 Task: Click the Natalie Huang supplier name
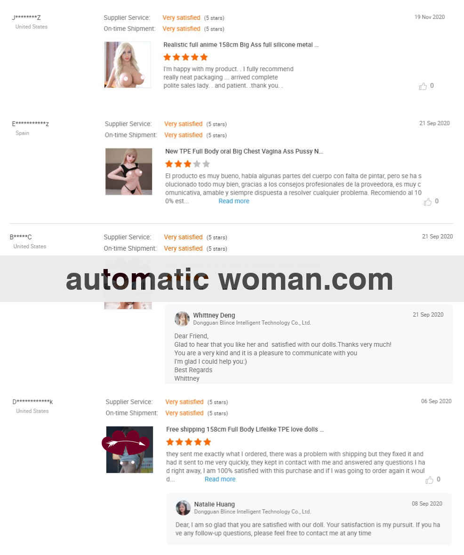click(x=214, y=504)
